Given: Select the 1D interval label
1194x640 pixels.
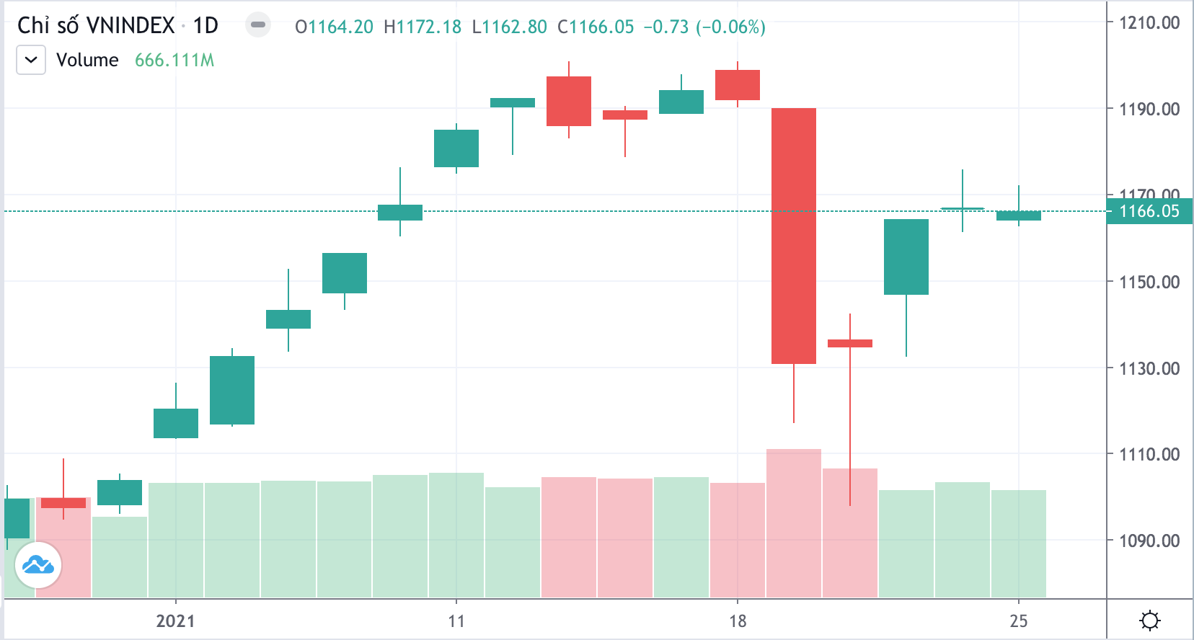Looking at the screenshot, I should (x=205, y=26).
